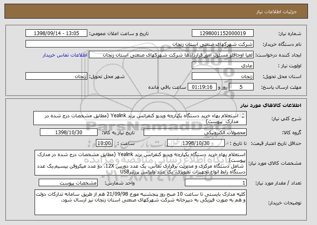Click the label مهلت ارسال پاسخ
317x225 pixels.
(x=281, y=88)
